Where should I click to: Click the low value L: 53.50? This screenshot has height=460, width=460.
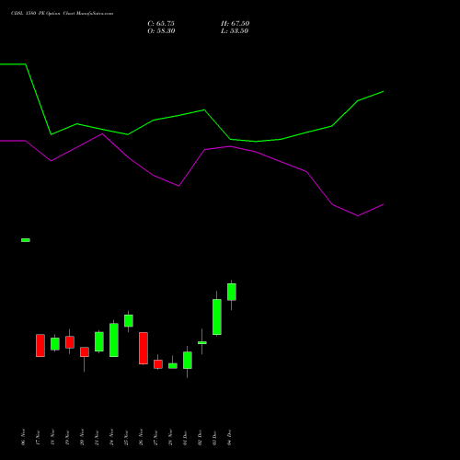click(x=235, y=31)
